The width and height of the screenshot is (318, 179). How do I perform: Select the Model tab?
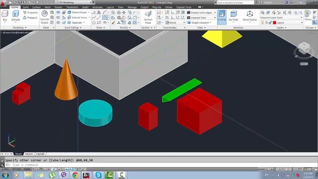[18, 154]
